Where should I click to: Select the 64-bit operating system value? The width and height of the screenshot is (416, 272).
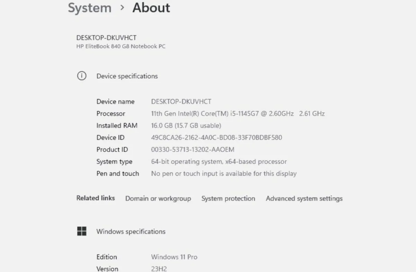click(219, 161)
